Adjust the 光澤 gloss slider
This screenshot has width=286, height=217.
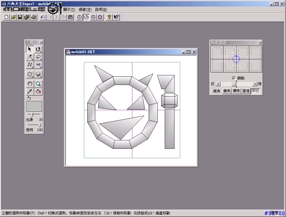(32, 114)
